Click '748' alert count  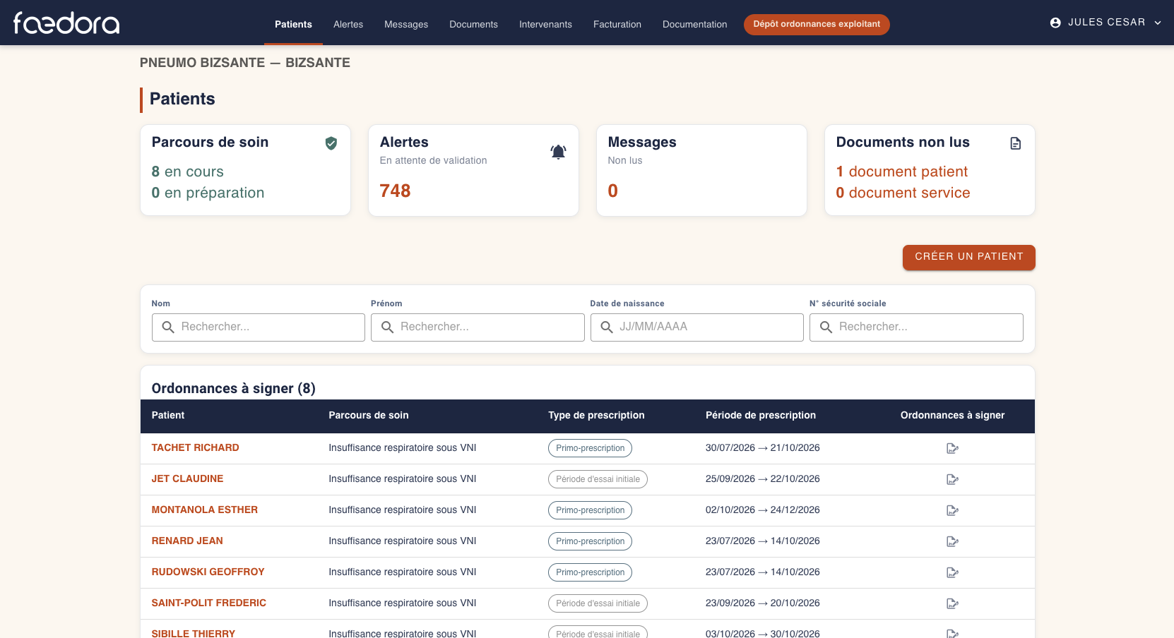395,191
